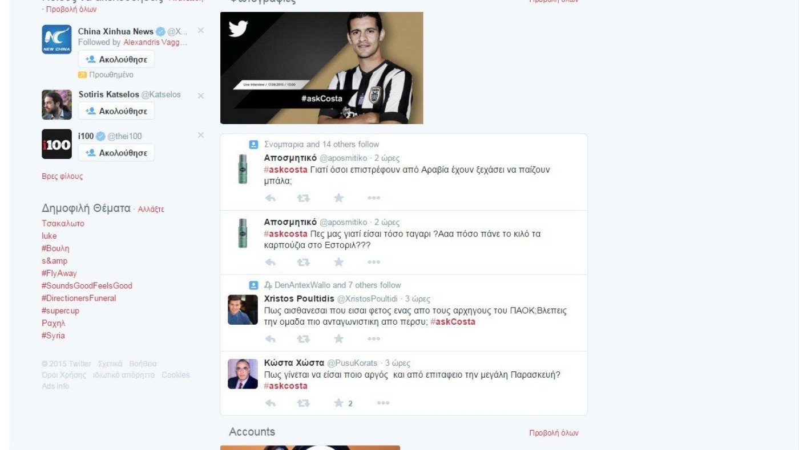Reply to Xristos Poultidis tweet

tap(271, 339)
